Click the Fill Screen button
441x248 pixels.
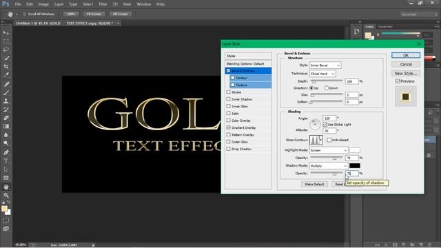pos(121,14)
